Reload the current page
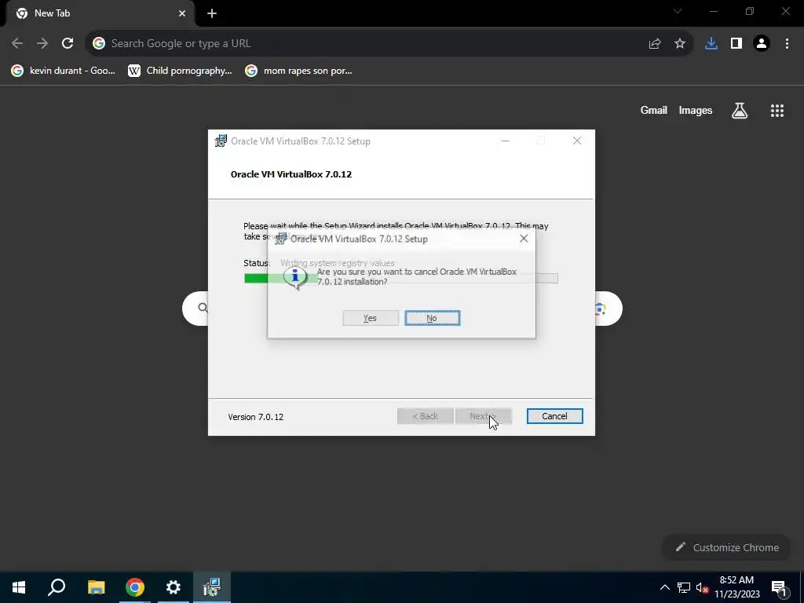Screen dimensions: 804x603 (x=68, y=44)
